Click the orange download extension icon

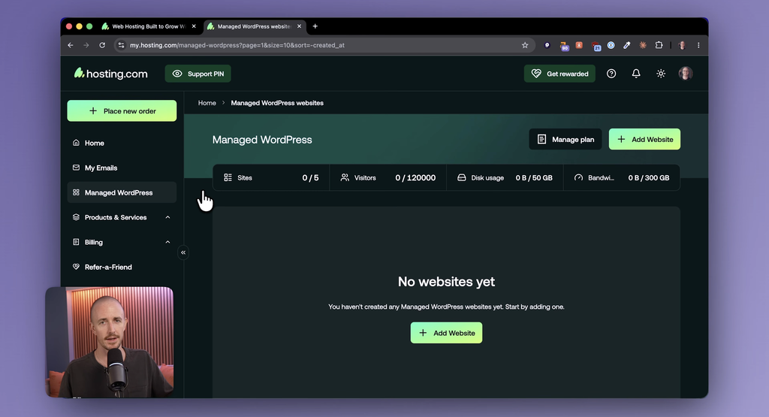point(579,45)
